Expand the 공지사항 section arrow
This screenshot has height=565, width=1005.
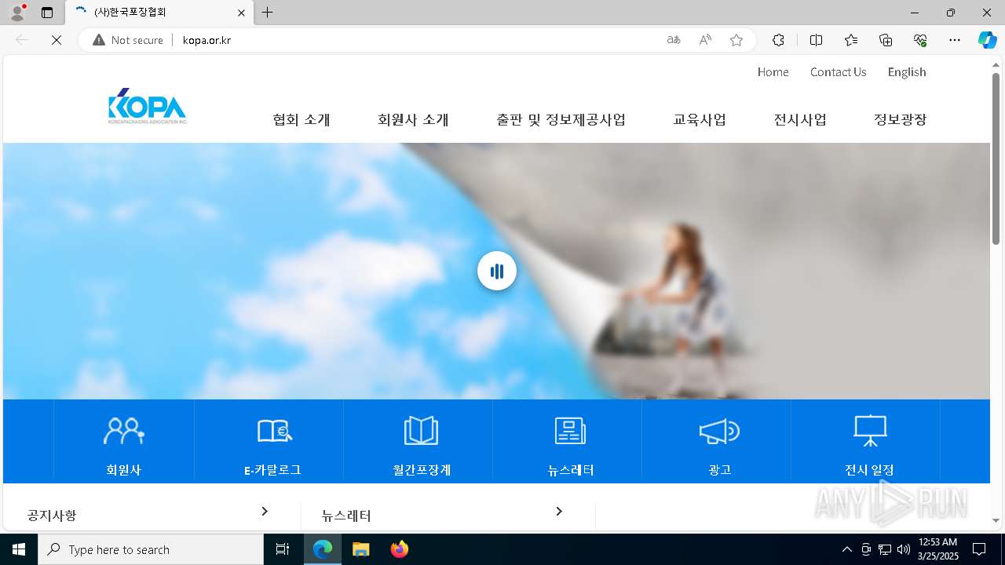click(x=265, y=512)
